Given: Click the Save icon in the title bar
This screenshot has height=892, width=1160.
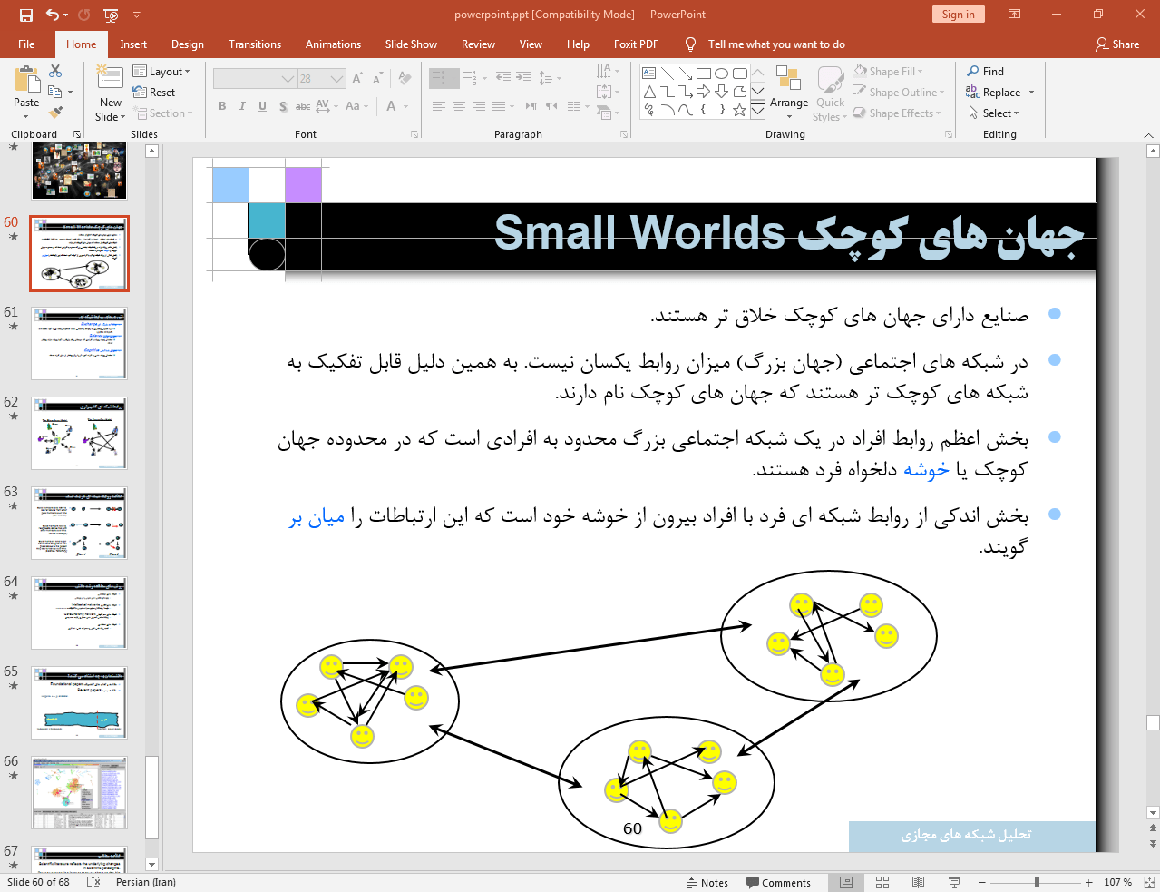Looking at the screenshot, I should pos(25,15).
